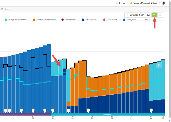The width and height of the screenshot is (171, 122).
Task: Click the State Pensions dark blue swatch
Action: (83, 19)
